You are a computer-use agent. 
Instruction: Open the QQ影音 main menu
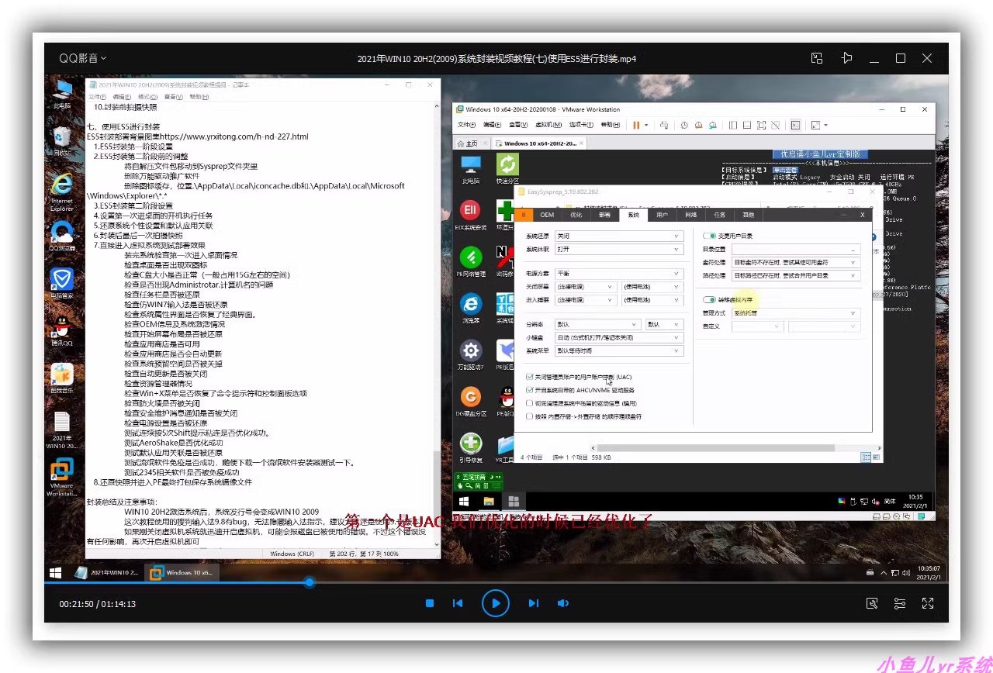82,58
